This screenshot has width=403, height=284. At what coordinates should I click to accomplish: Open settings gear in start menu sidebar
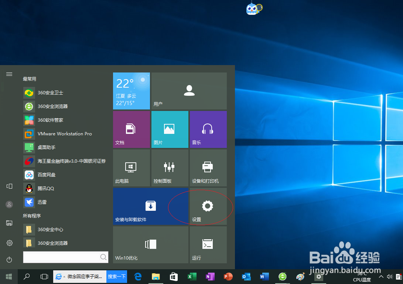pos(10,243)
